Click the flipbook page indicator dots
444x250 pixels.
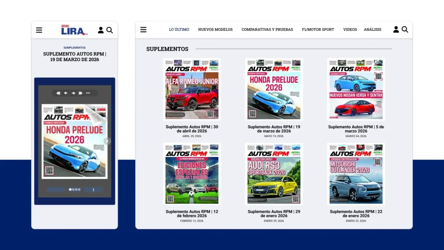tap(75, 189)
